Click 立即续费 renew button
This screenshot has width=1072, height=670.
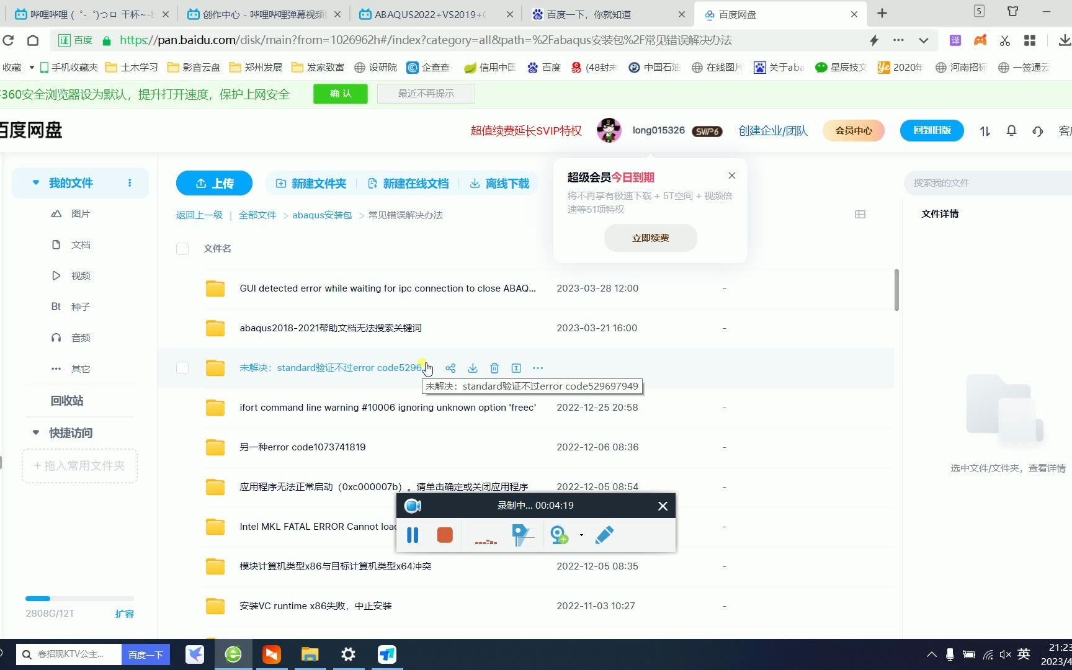[650, 238]
